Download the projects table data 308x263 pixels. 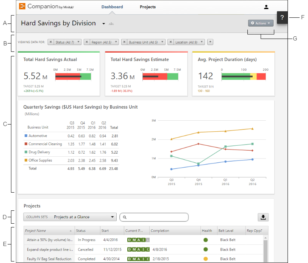pyautogui.click(x=263, y=217)
